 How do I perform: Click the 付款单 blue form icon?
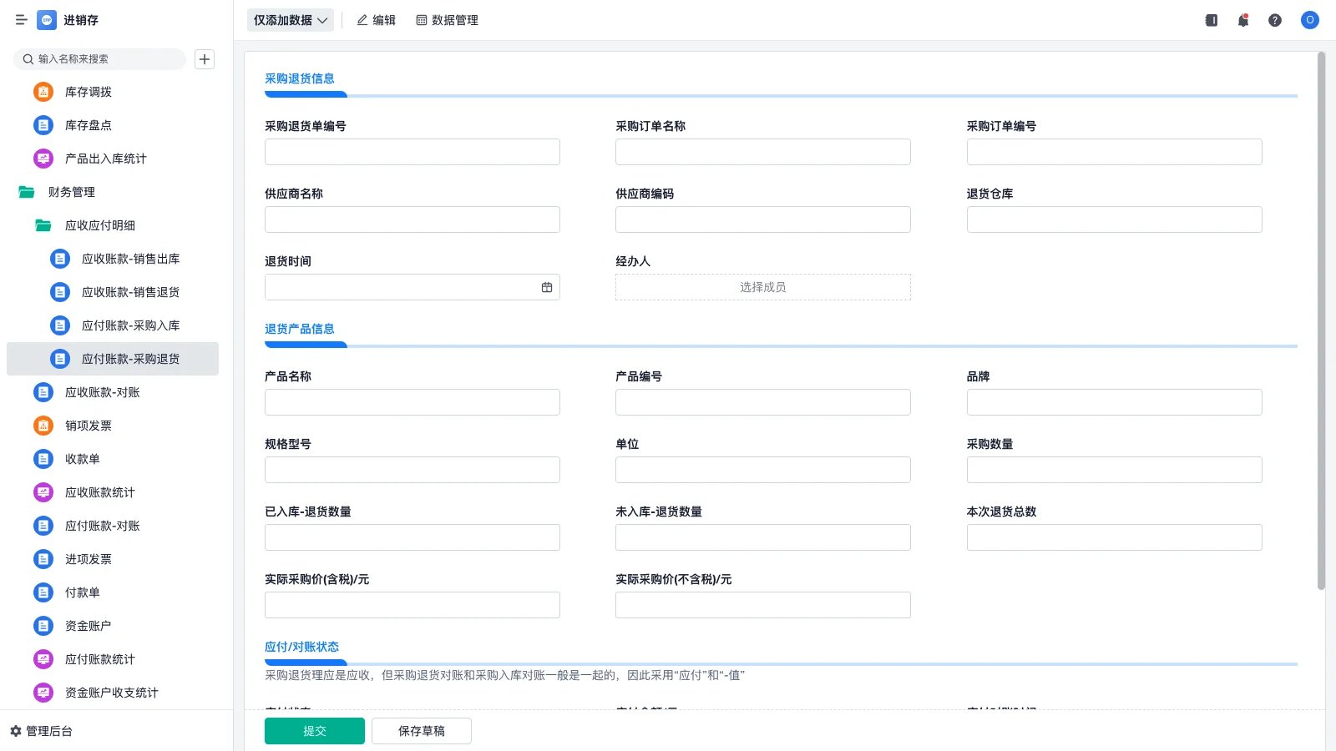tap(43, 592)
